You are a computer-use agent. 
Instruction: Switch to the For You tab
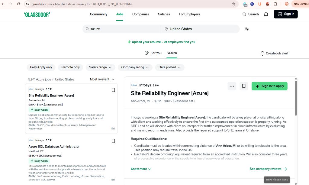(x=153, y=53)
